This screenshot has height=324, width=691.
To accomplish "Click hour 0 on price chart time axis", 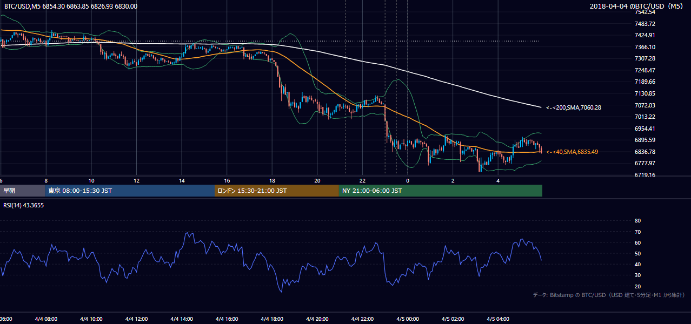I will point(408,181).
